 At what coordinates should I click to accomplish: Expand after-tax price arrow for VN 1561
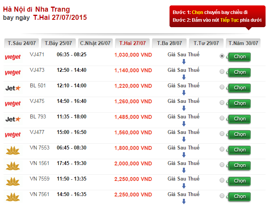[x=184, y=170]
